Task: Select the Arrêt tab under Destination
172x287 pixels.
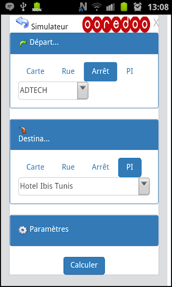Action: pos(100,167)
